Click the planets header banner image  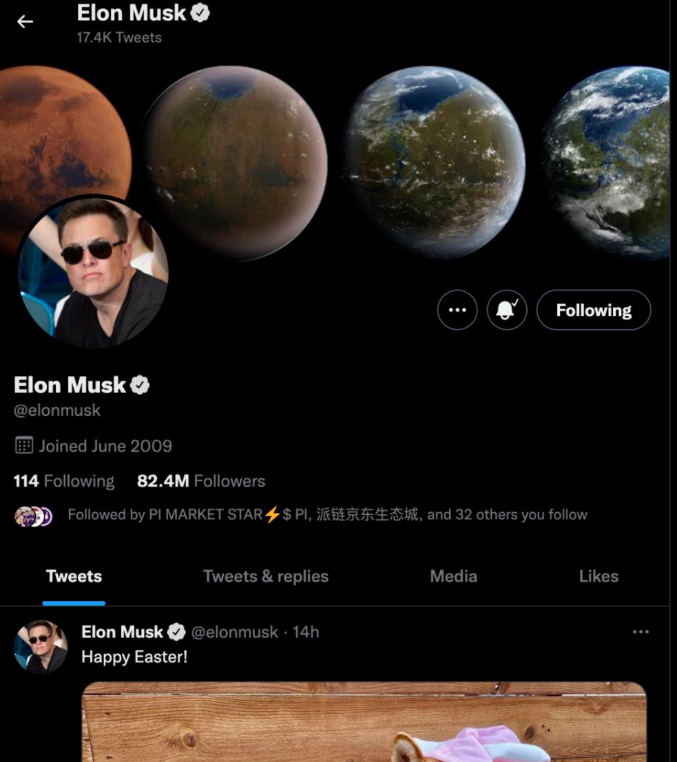pos(335,160)
